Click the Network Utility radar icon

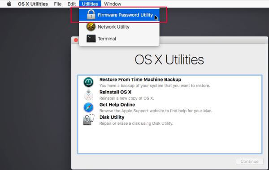91,27
